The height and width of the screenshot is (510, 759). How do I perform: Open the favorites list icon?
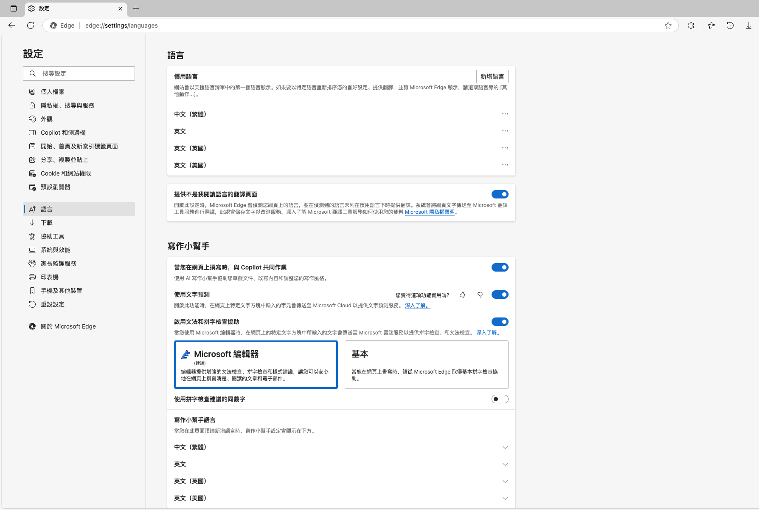(711, 25)
